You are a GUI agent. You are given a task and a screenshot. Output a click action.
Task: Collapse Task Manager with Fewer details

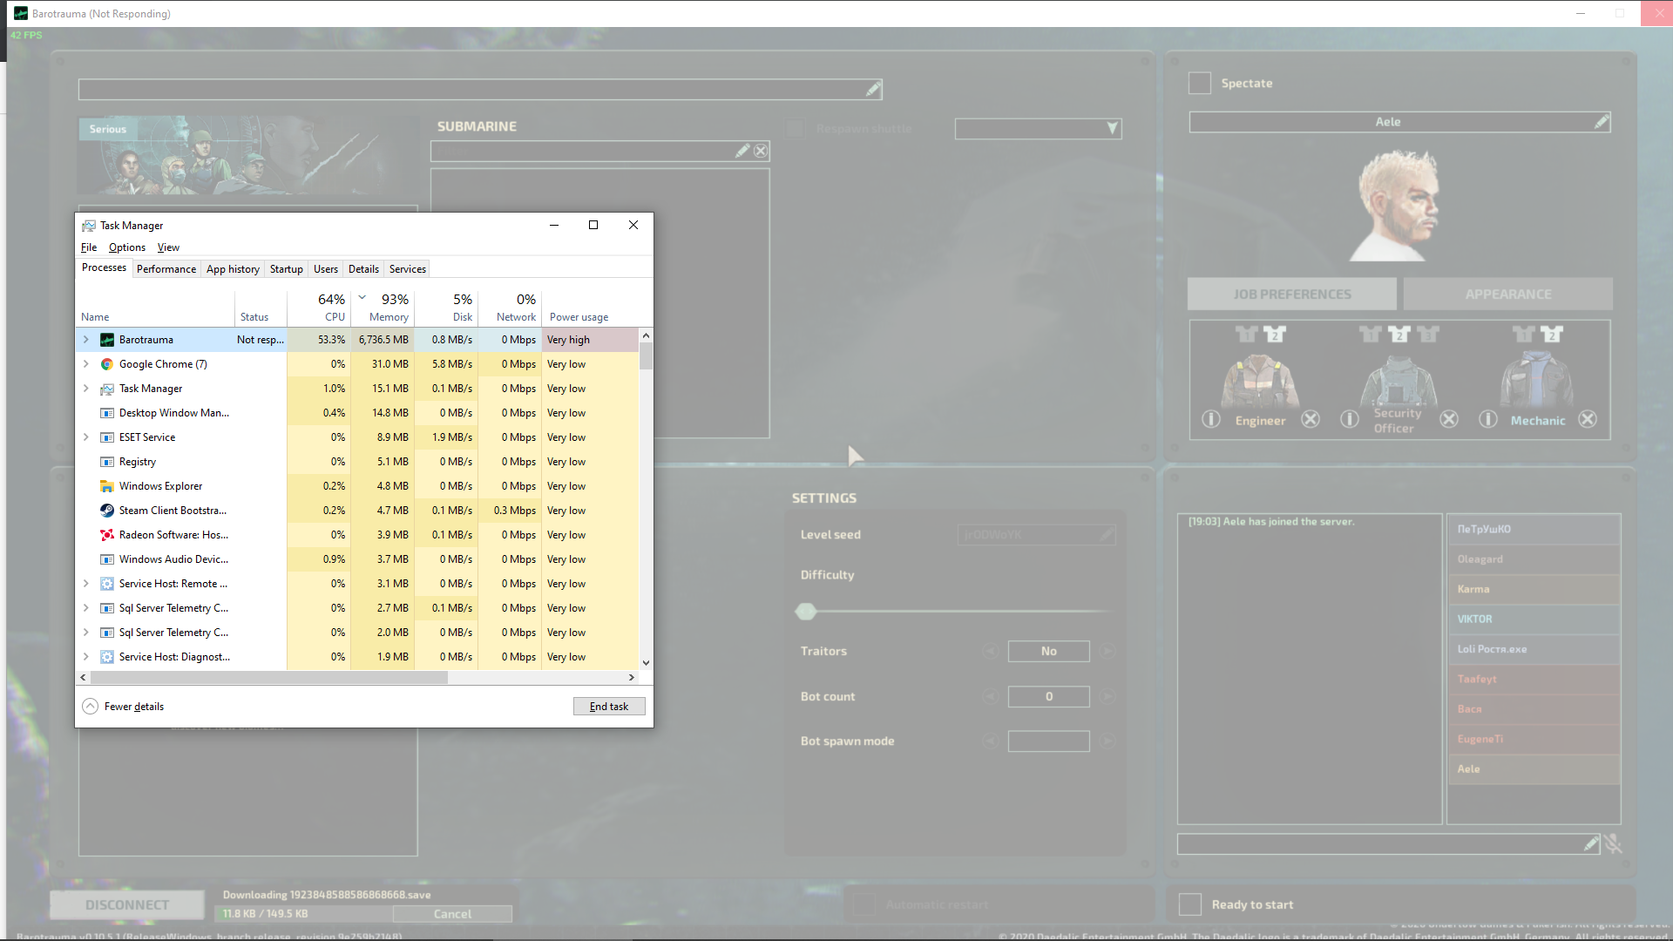124,707
